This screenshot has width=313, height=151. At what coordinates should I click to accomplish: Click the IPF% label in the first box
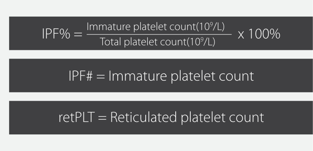56,34
